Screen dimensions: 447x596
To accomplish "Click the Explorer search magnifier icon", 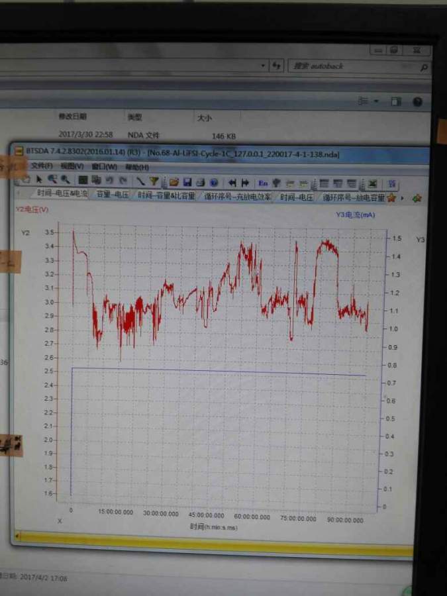I will coord(424,68).
